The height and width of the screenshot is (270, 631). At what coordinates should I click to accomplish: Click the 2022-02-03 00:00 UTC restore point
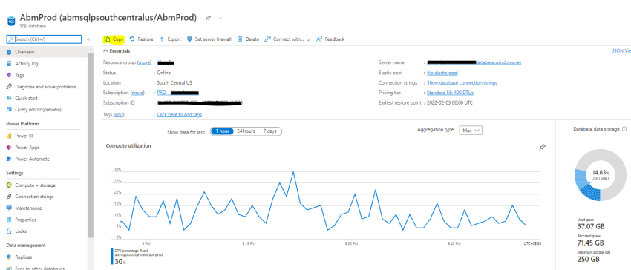click(450, 103)
